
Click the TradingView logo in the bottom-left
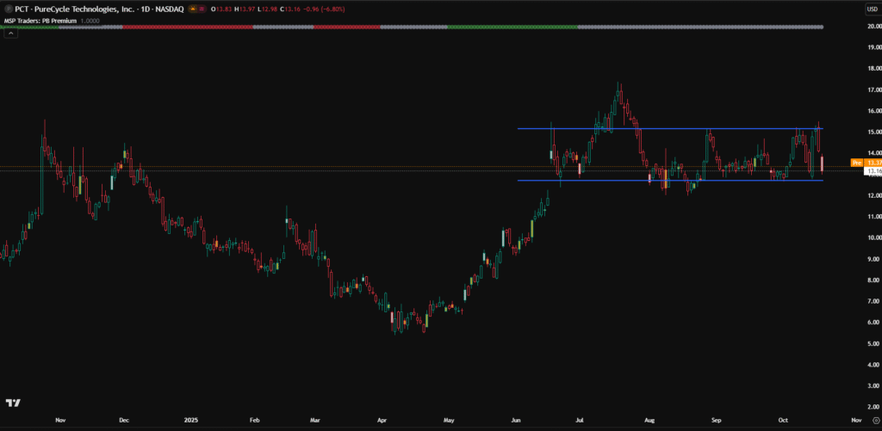pyautogui.click(x=12, y=403)
